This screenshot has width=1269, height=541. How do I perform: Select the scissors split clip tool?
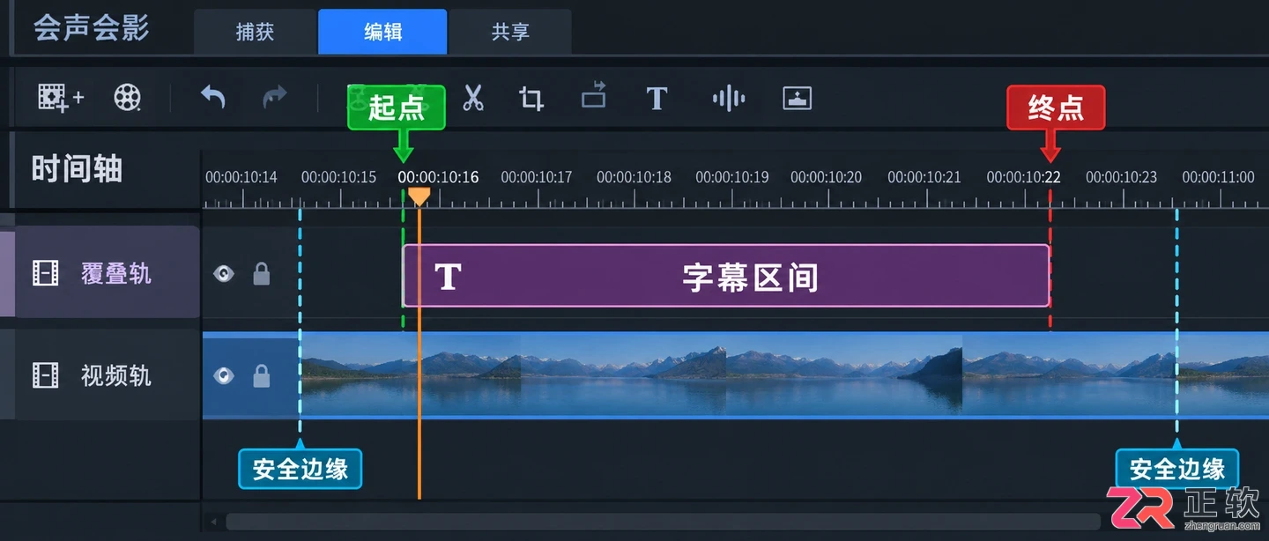[x=473, y=97]
